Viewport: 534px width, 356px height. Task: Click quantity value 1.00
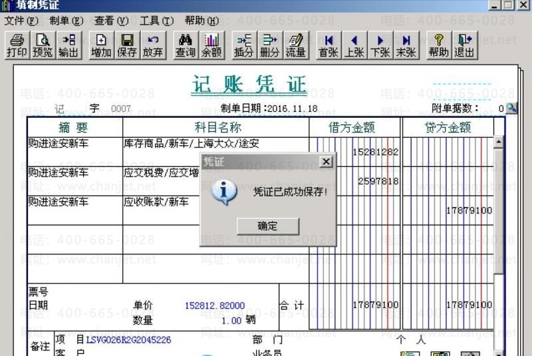(231, 321)
